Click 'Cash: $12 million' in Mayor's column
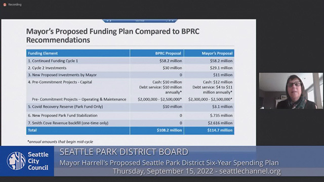 pos(218,82)
